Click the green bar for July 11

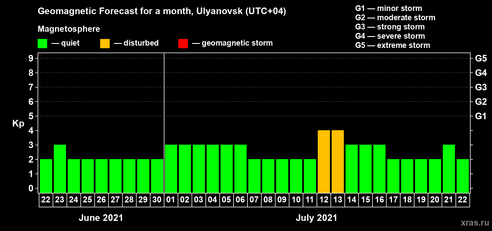click(x=310, y=176)
